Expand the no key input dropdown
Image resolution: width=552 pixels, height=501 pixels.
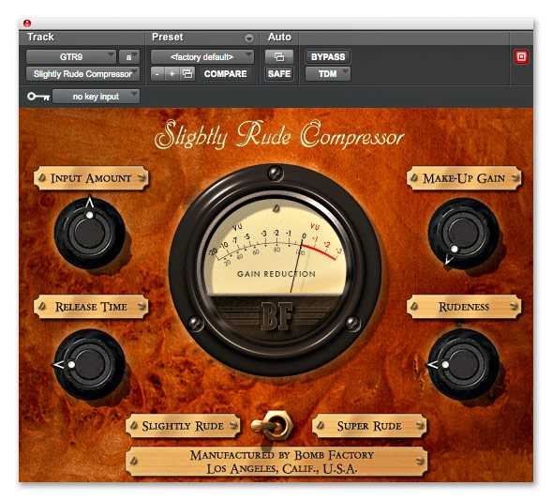point(96,97)
